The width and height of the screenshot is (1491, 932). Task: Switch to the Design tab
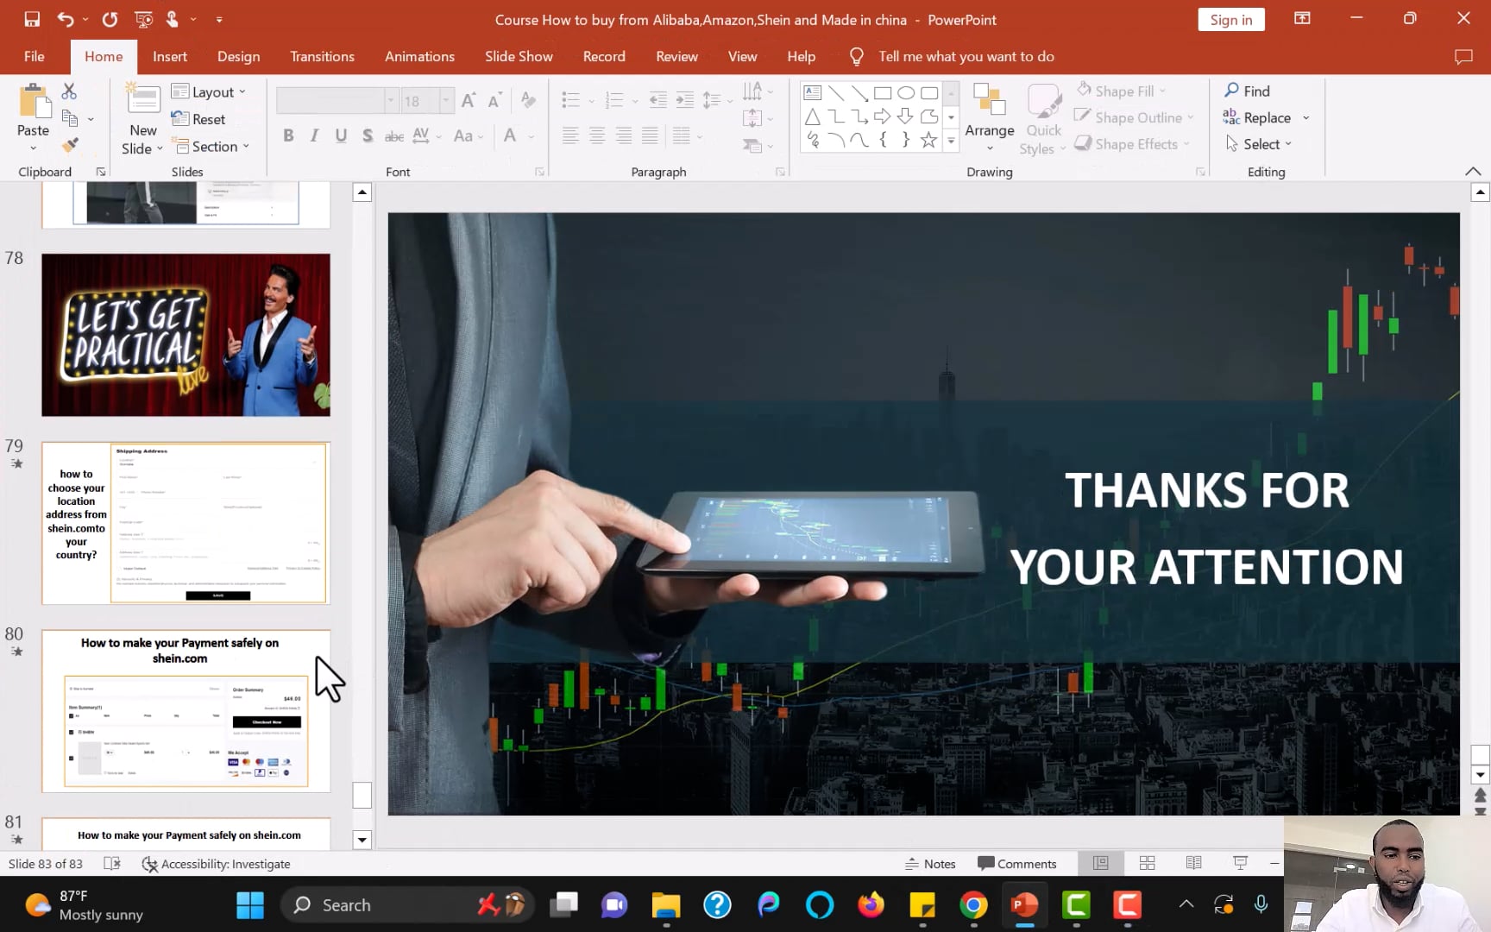239,56
